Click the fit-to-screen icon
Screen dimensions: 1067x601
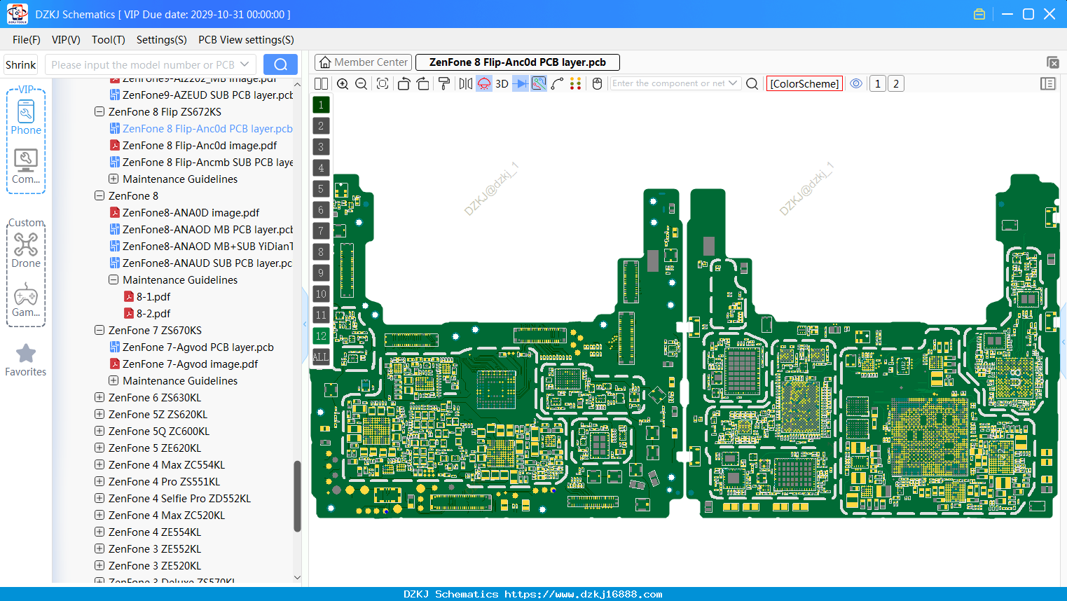click(x=383, y=83)
